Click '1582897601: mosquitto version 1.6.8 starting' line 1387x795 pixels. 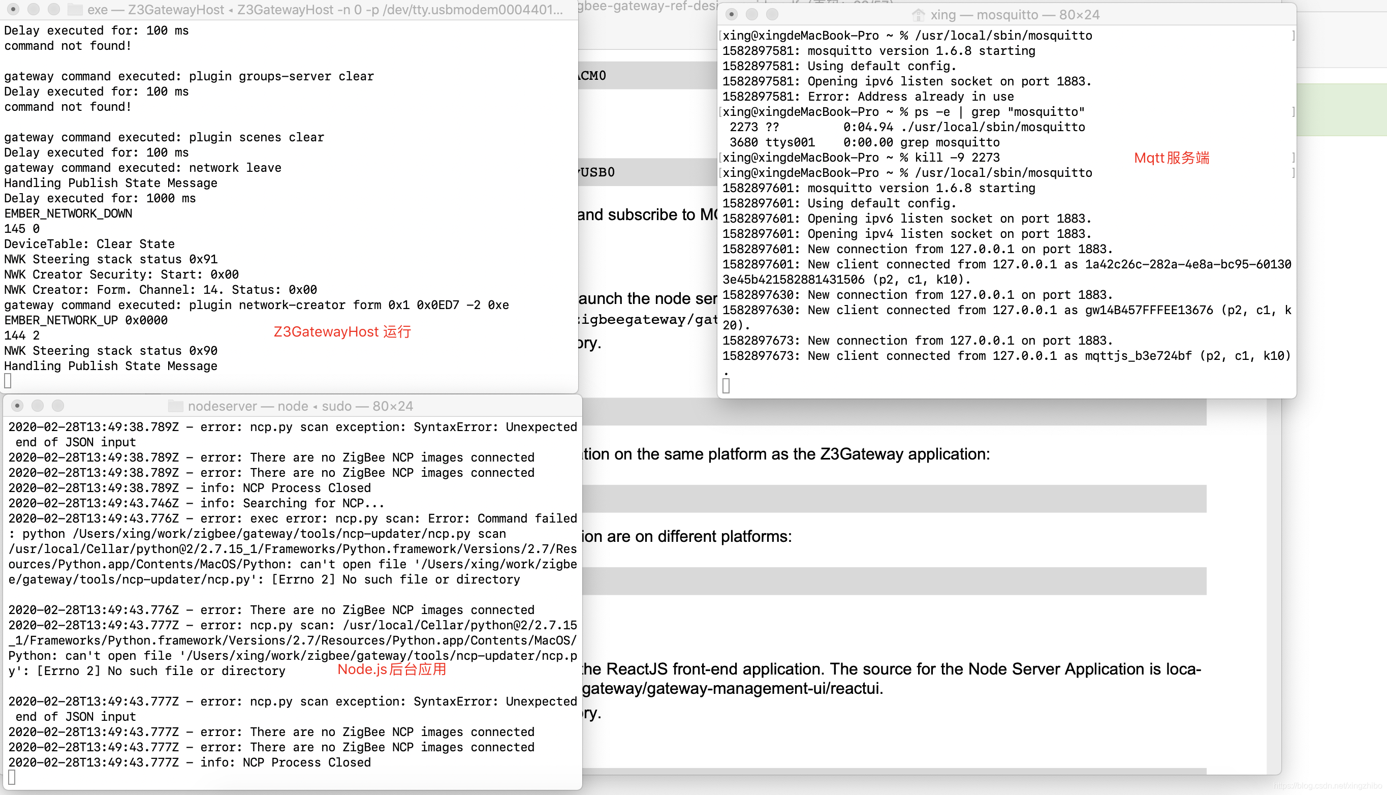(x=878, y=189)
